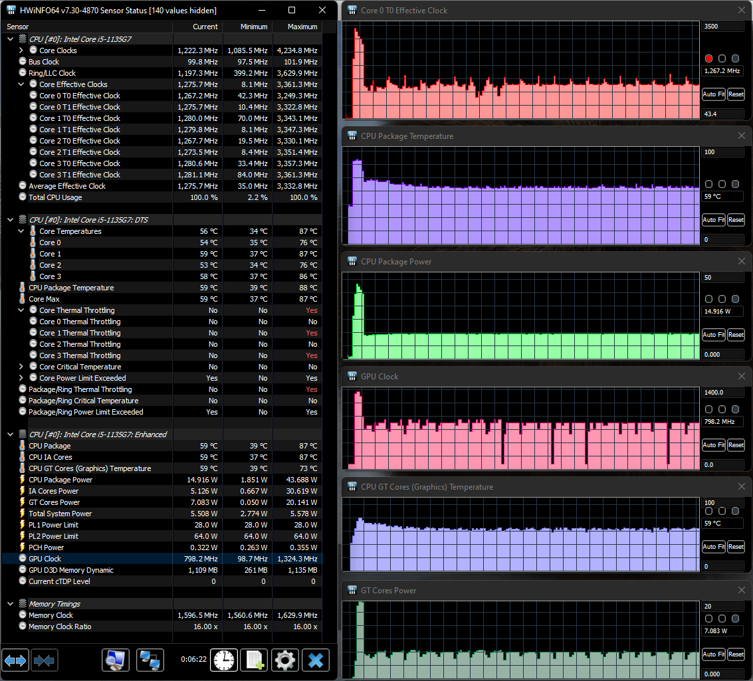
Task: Open the system summary monitor-magnifier icon
Action: pos(116,660)
